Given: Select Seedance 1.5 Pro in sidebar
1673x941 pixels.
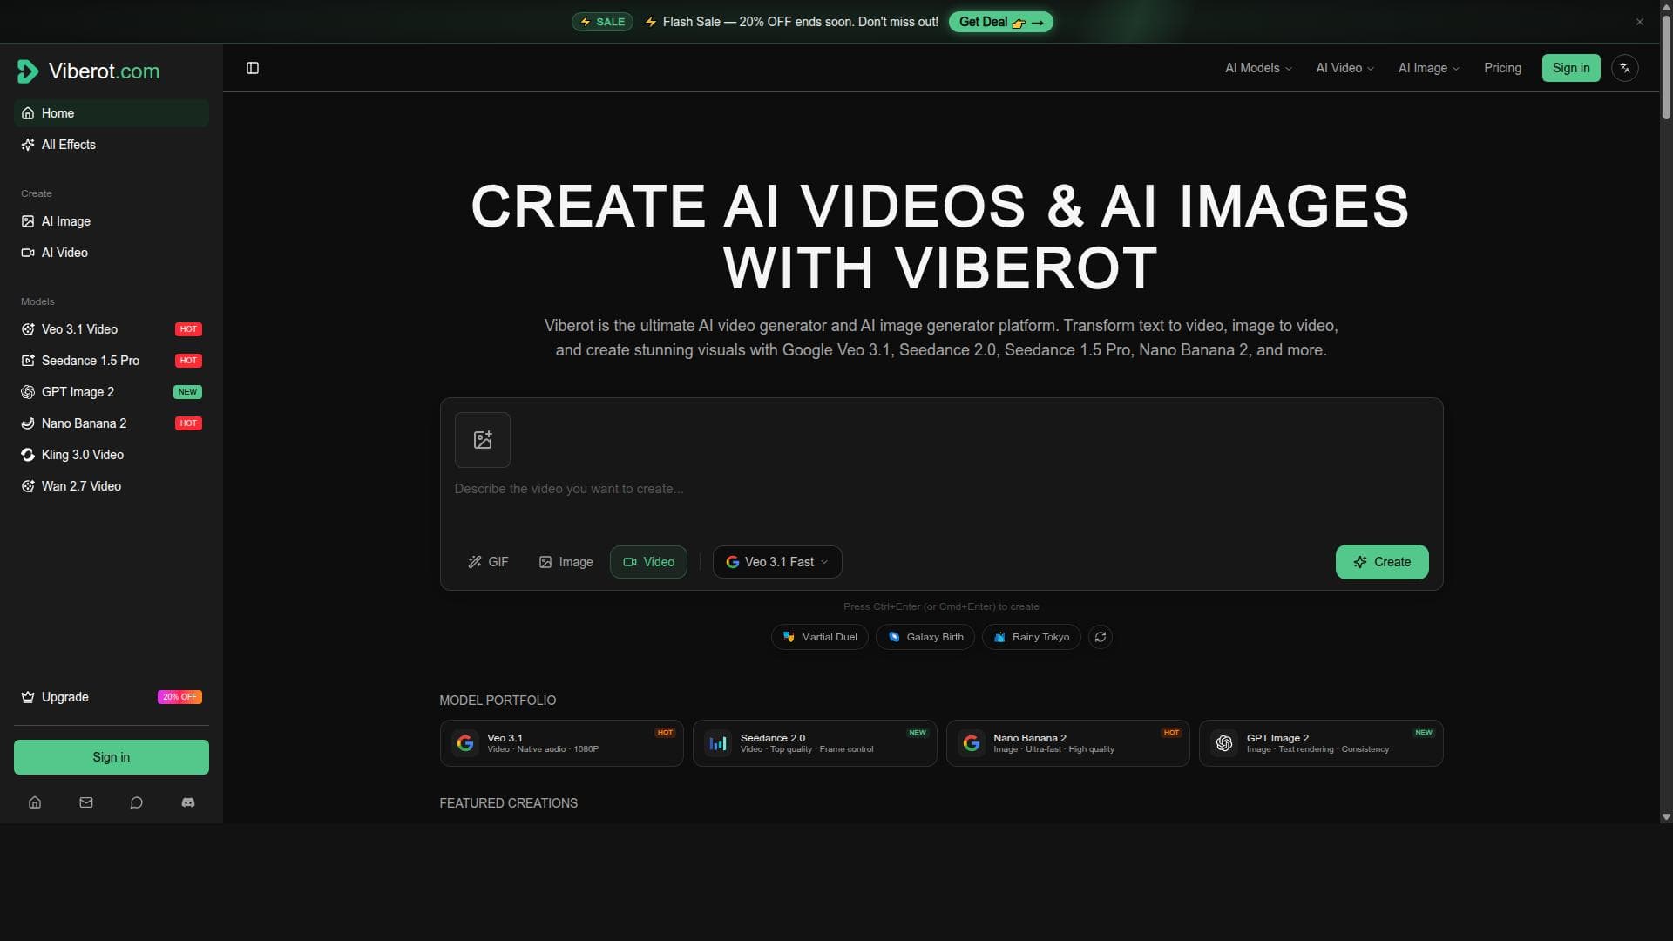Looking at the screenshot, I should coord(112,361).
